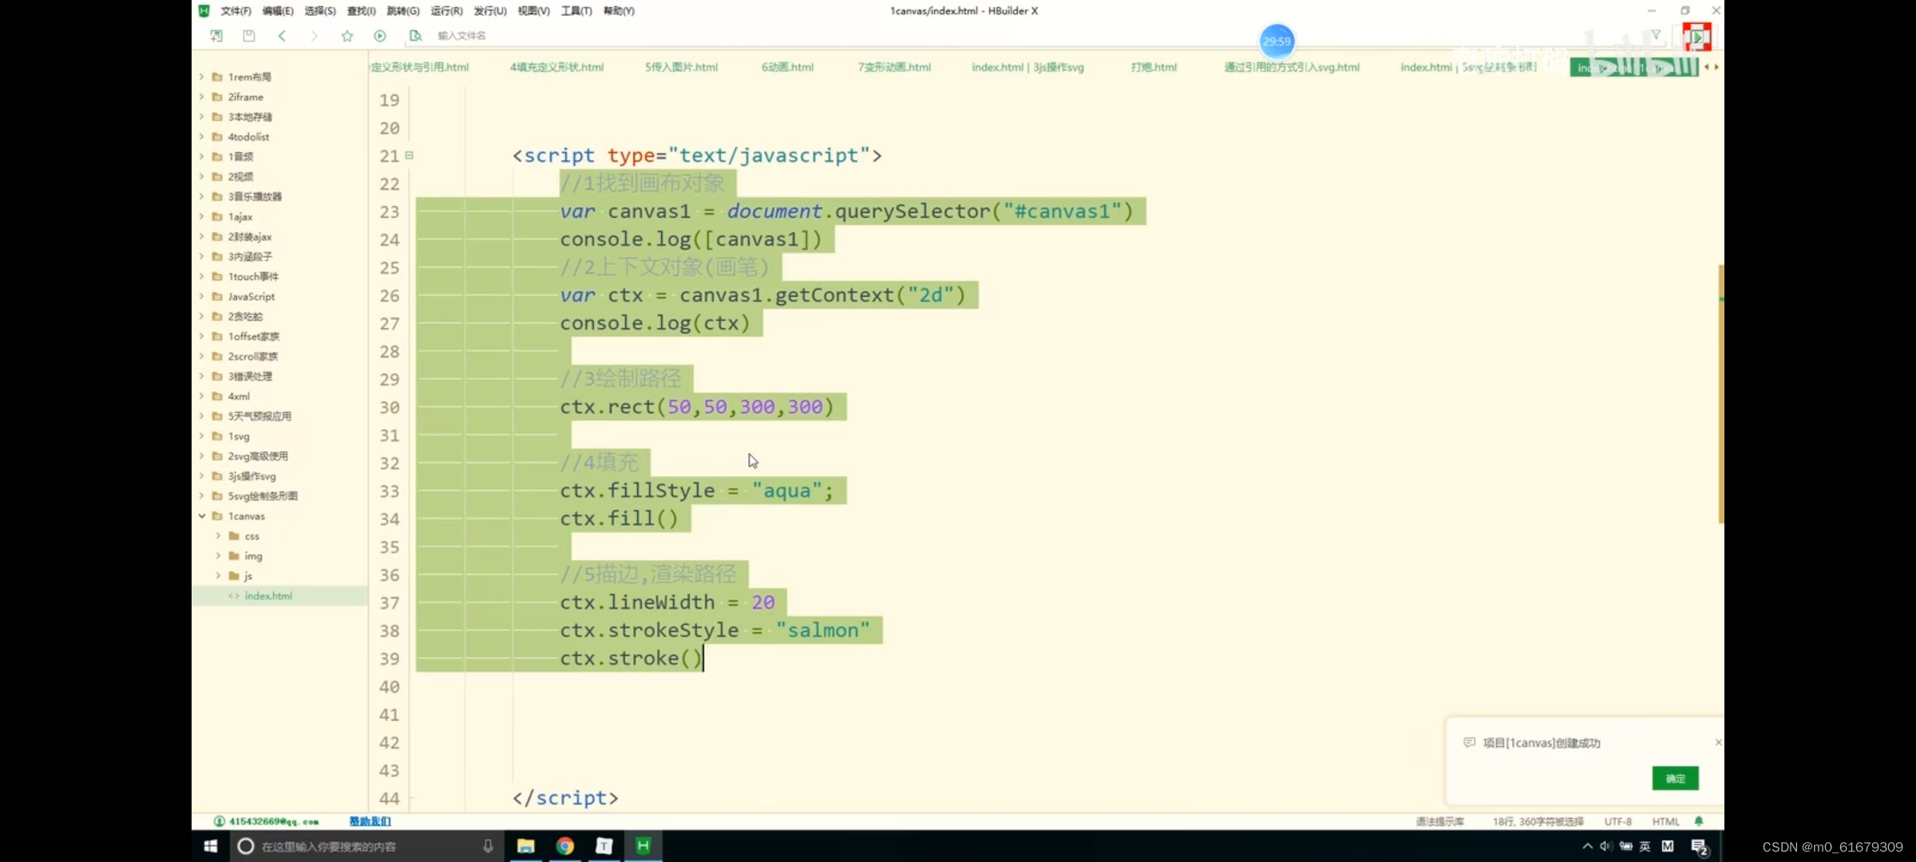Click the 语法提示库 status bar entry
The width and height of the screenshot is (1916, 862).
coord(1440,821)
